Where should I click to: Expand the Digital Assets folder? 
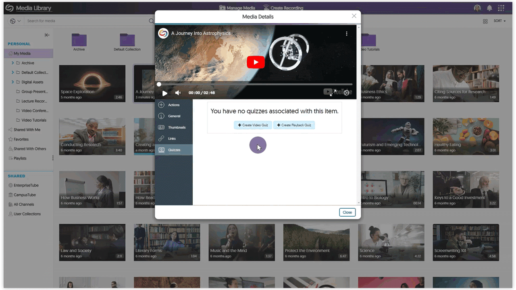[x=12, y=82]
